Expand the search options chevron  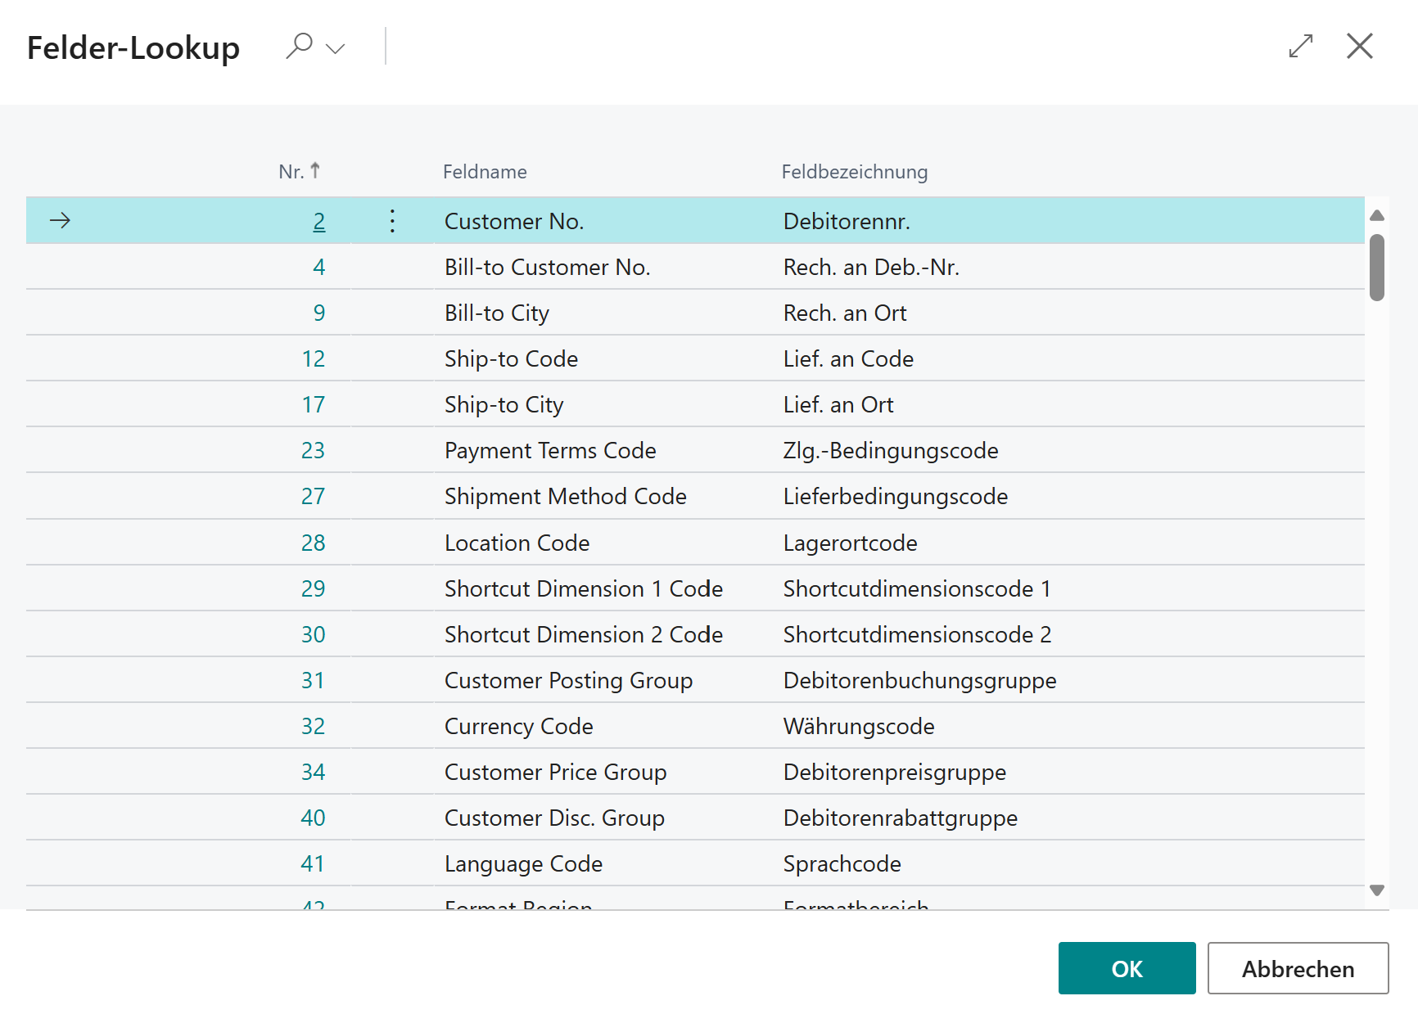(x=336, y=48)
